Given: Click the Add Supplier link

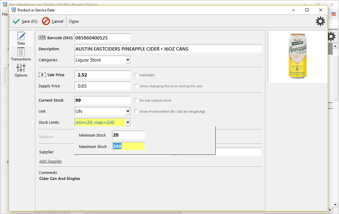Looking at the screenshot, I should (x=50, y=161).
